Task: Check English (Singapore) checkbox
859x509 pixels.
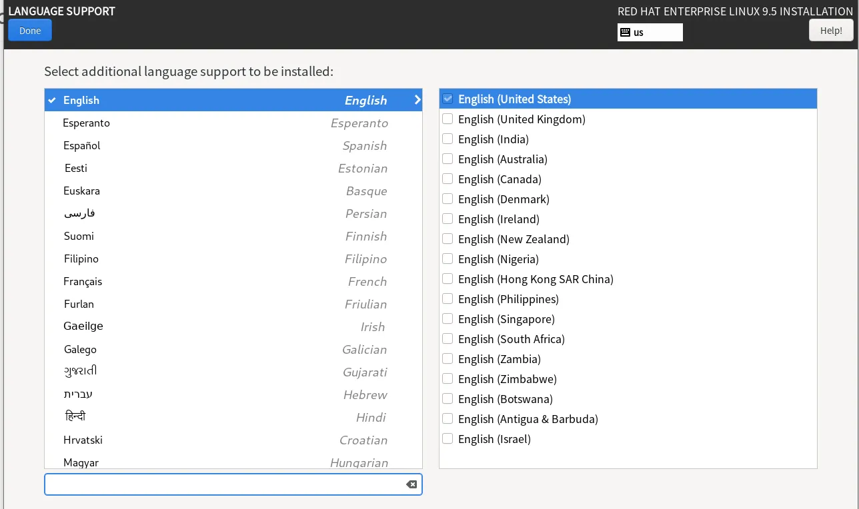Action: [448, 318]
